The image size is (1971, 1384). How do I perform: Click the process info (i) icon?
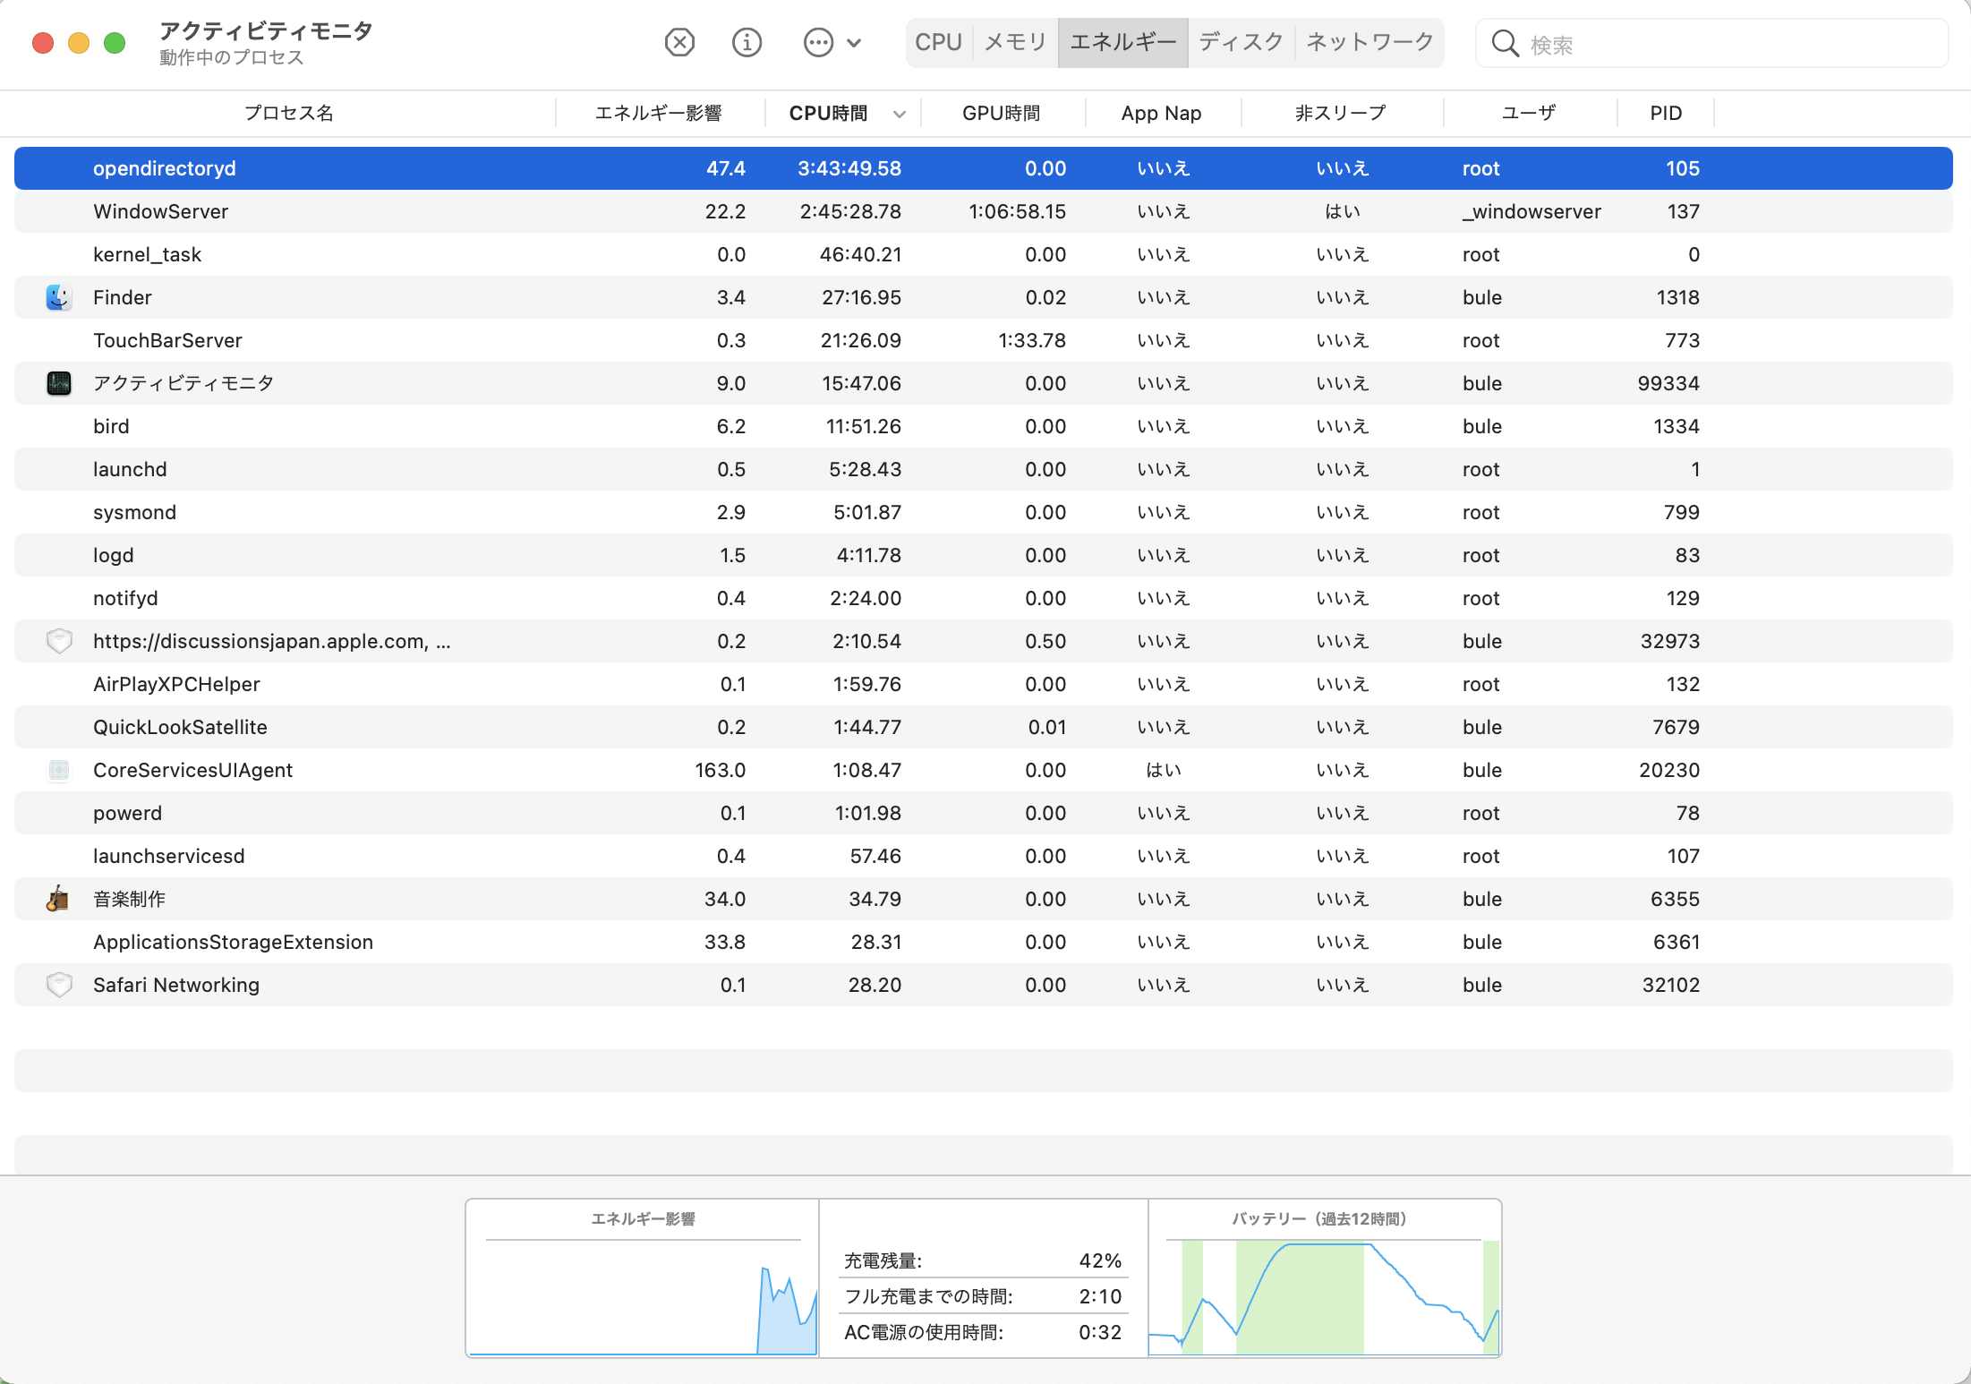747,42
